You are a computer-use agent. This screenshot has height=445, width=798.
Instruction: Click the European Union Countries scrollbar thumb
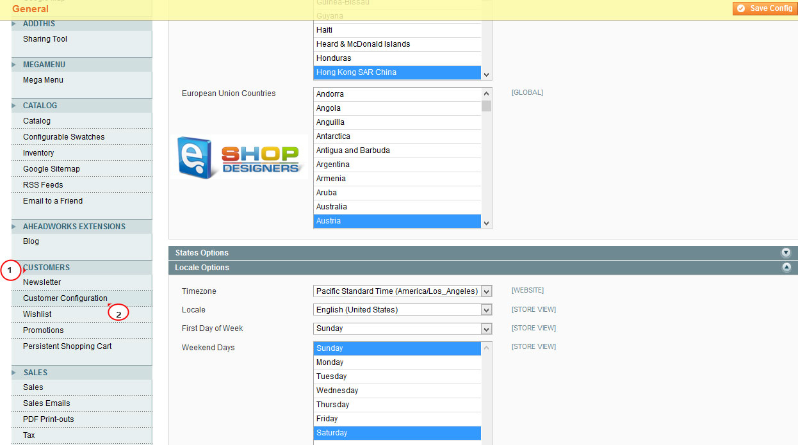click(487, 106)
